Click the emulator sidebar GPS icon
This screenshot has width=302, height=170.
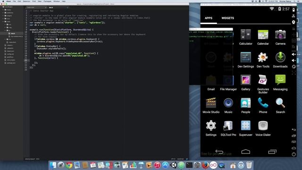(294, 16)
